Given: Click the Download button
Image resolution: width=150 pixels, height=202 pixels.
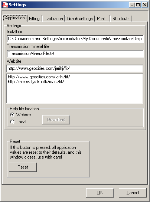Looking at the screenshot, I should tap(56, 120).
